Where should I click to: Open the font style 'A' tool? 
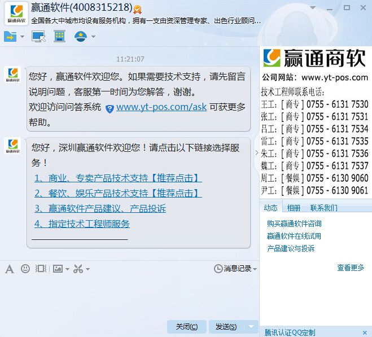point(9,269)
